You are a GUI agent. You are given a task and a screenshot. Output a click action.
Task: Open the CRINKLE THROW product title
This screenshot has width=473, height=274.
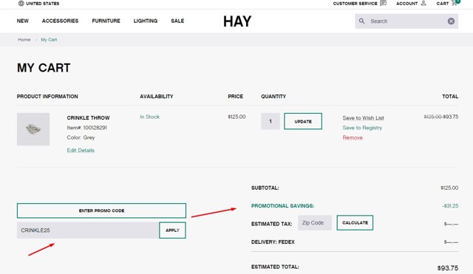88,117
